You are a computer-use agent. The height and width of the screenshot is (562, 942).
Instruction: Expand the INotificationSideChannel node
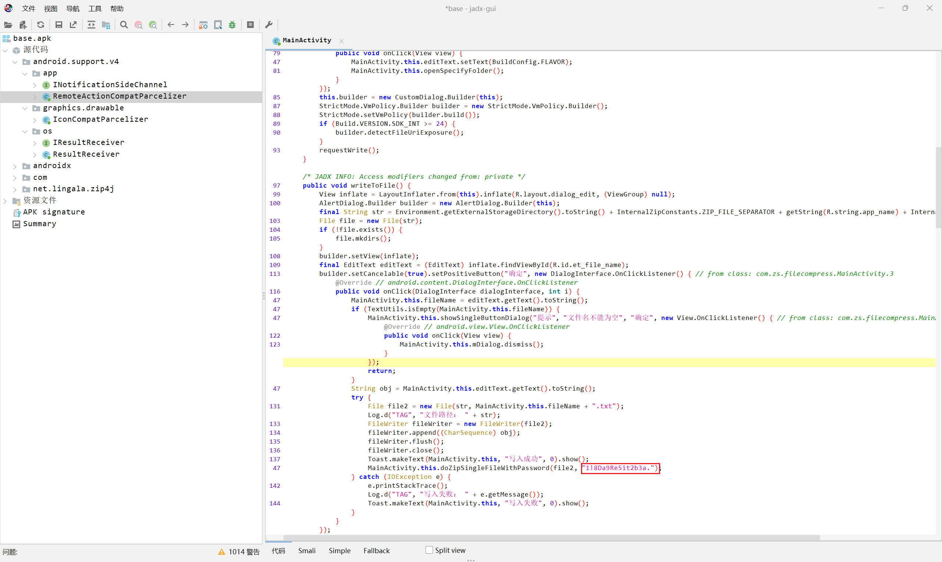tap(35, 85)
